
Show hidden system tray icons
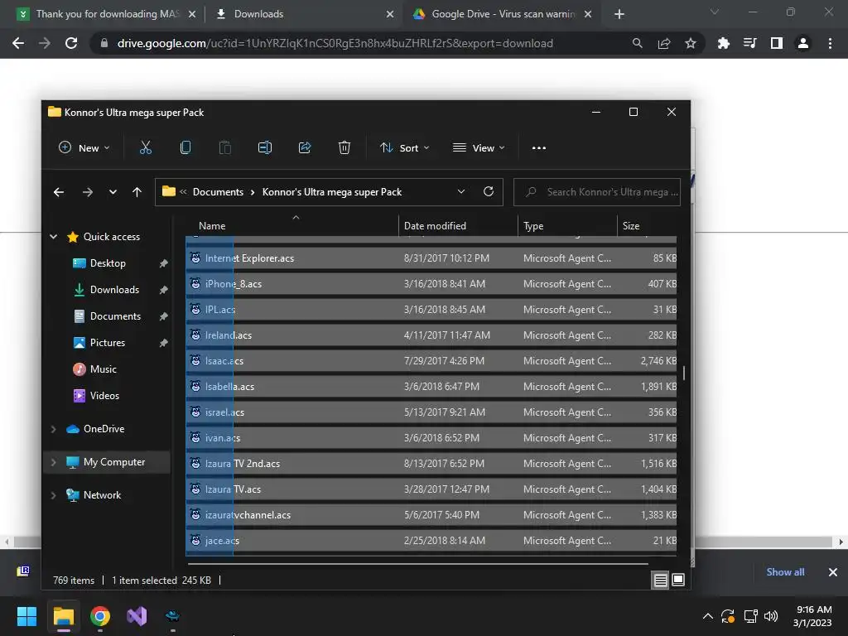point(707,616)
